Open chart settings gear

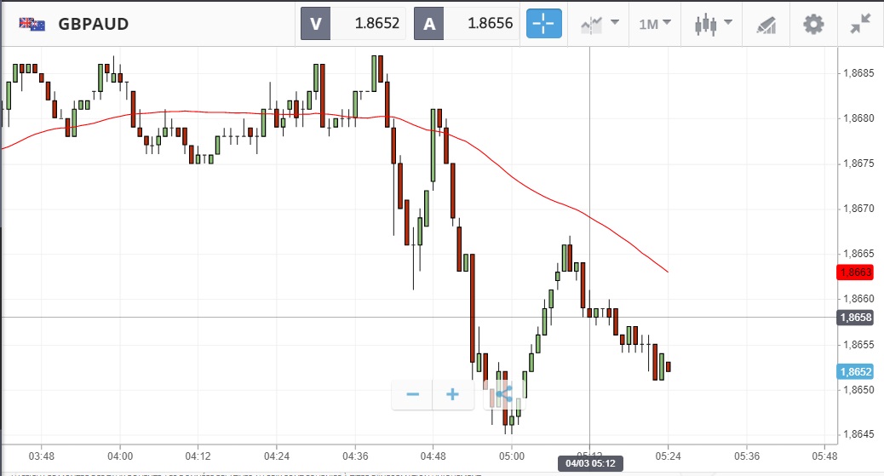coord(814,24)
